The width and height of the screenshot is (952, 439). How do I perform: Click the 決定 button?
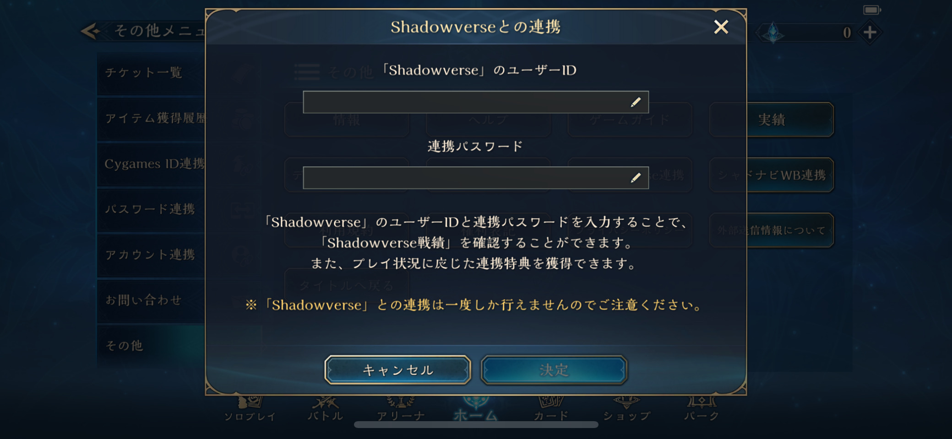[x=554, y=369]
